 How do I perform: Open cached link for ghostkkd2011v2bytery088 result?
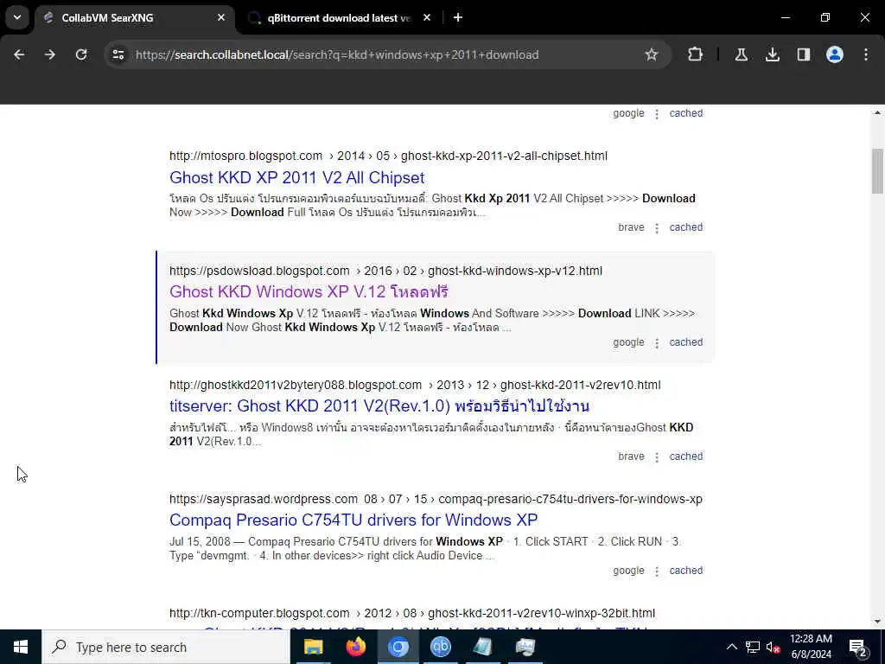point(685,456)
